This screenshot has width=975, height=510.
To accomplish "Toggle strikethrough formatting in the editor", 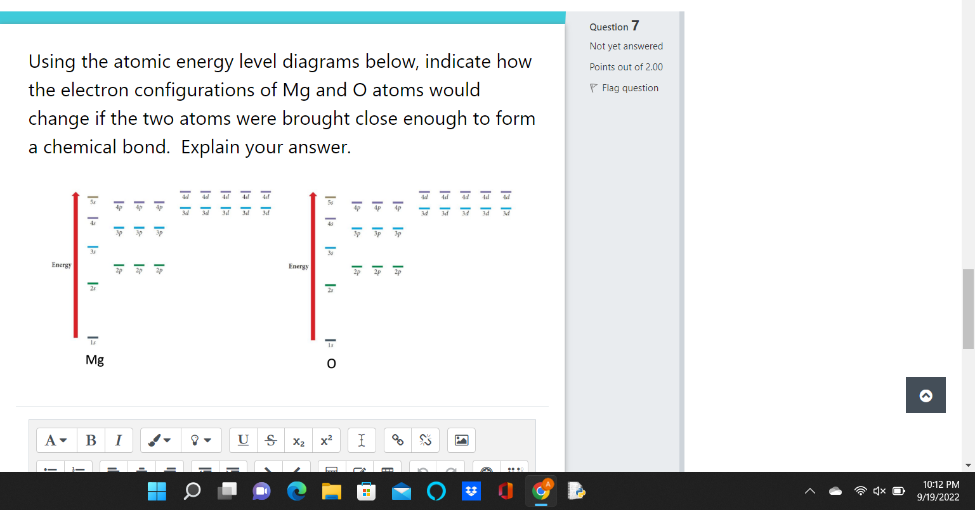I will [271, 440].
